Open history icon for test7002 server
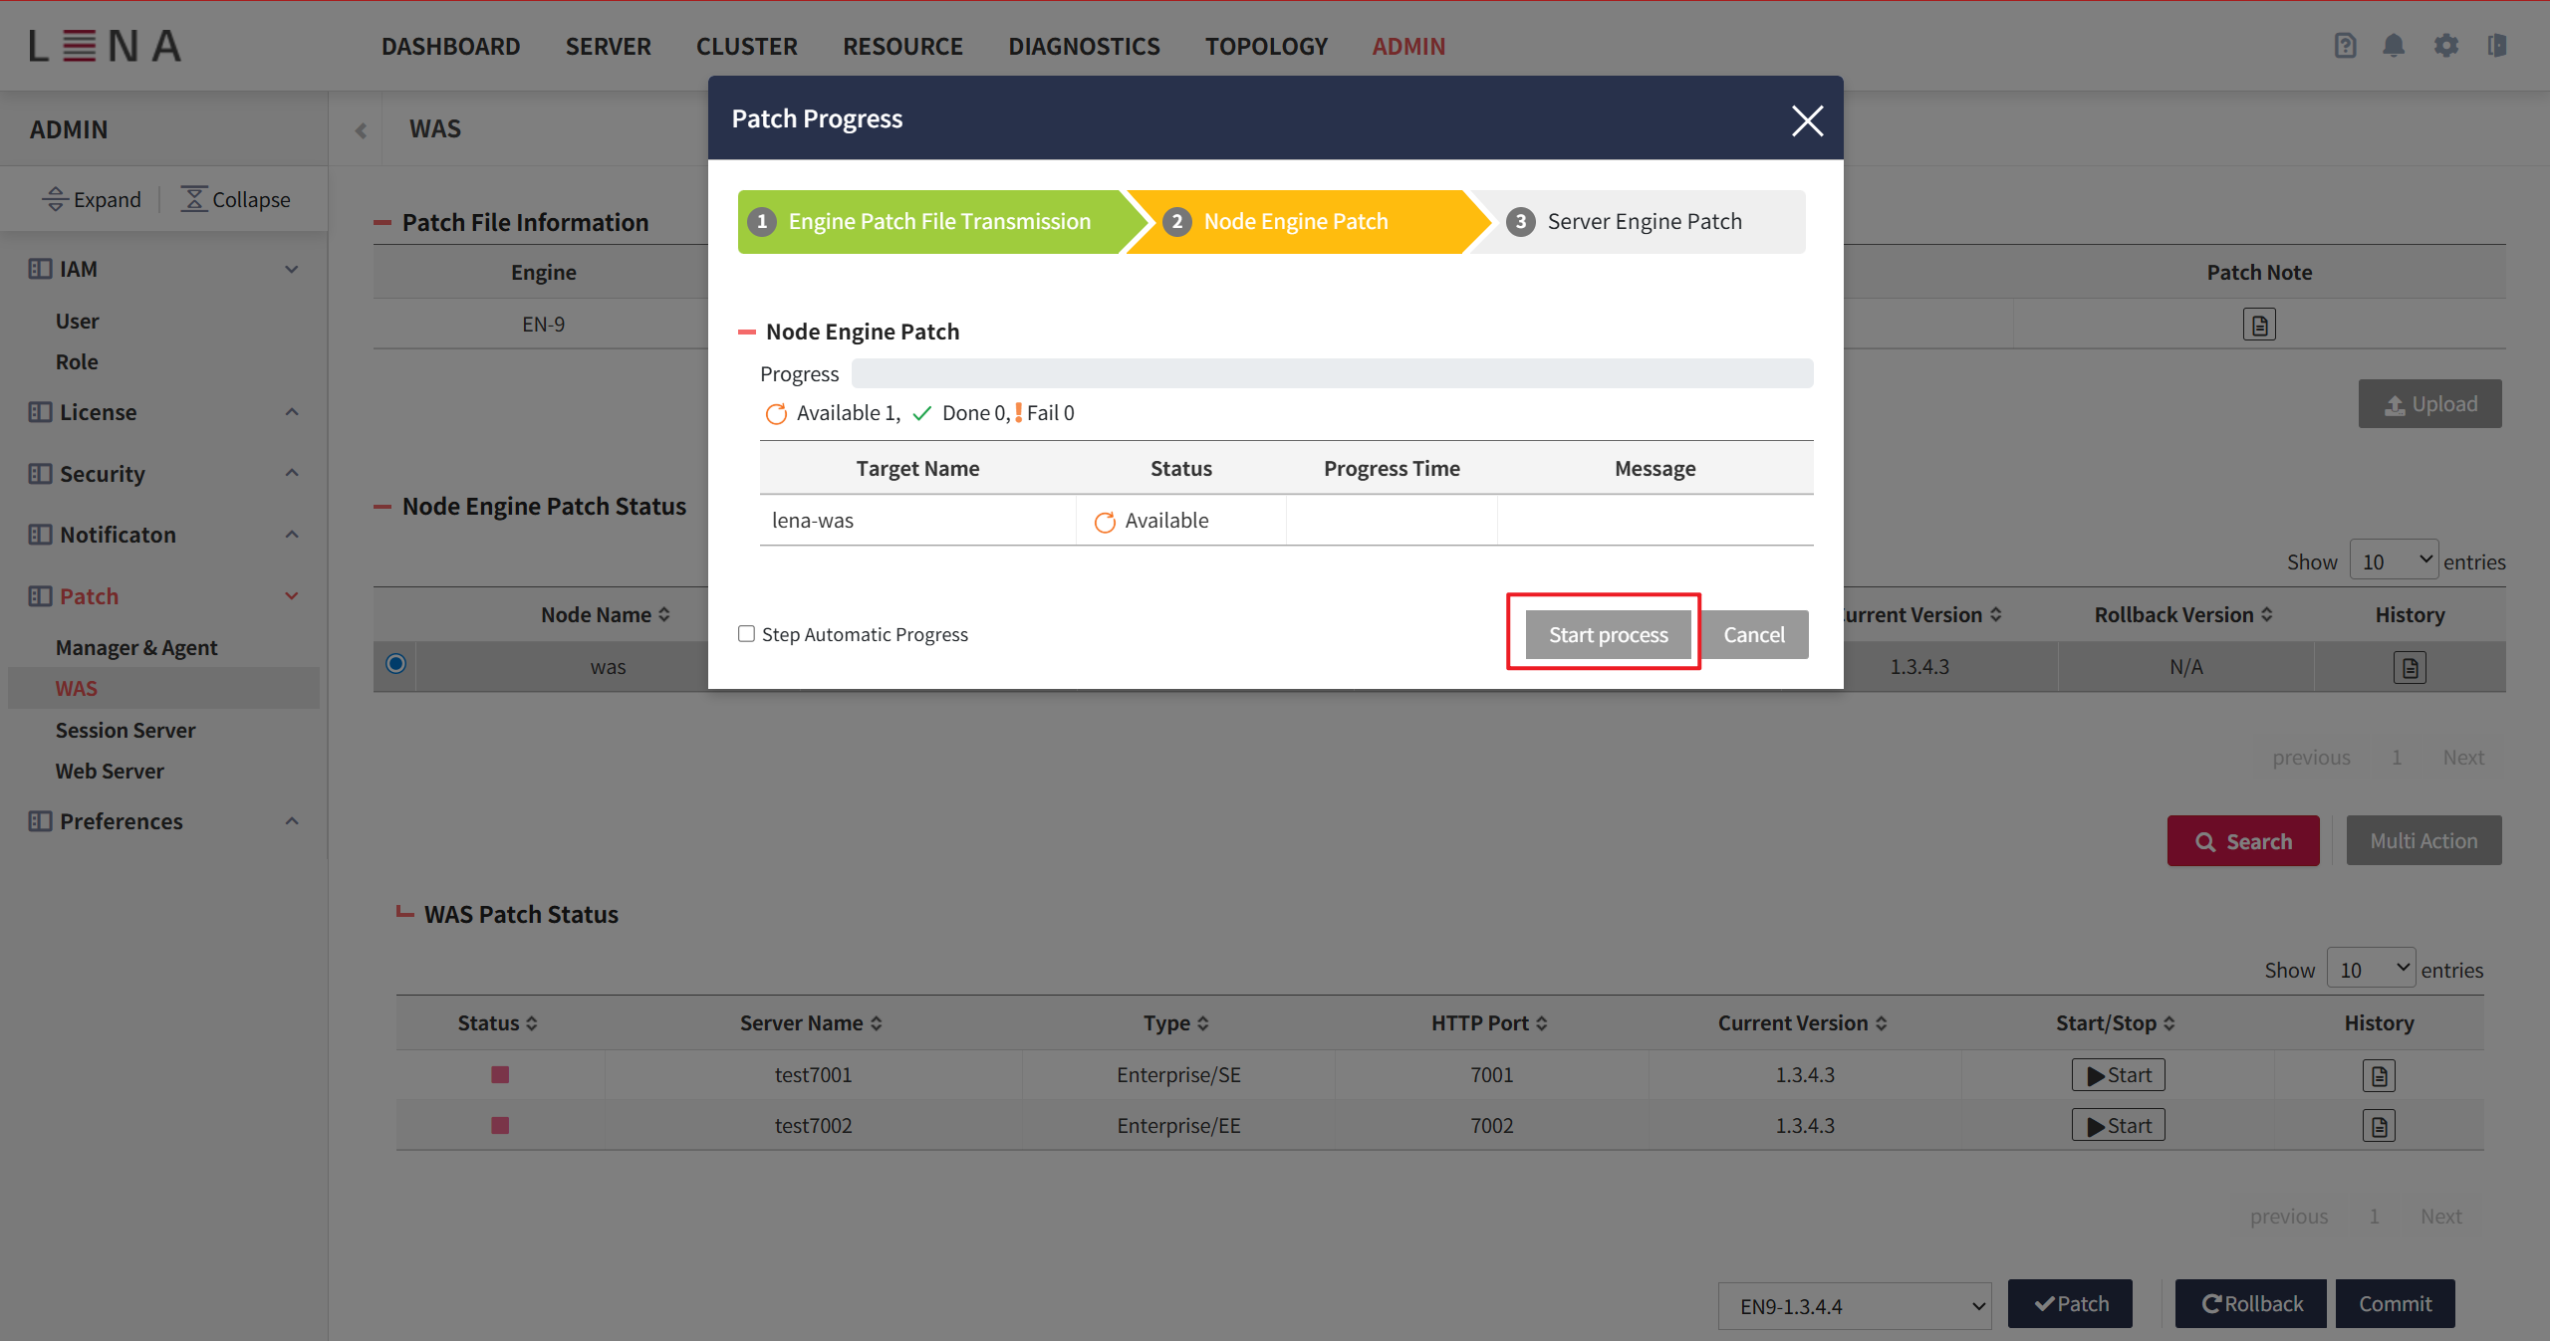The image size is (2550, 1341). click(x=2379, y=1126)
